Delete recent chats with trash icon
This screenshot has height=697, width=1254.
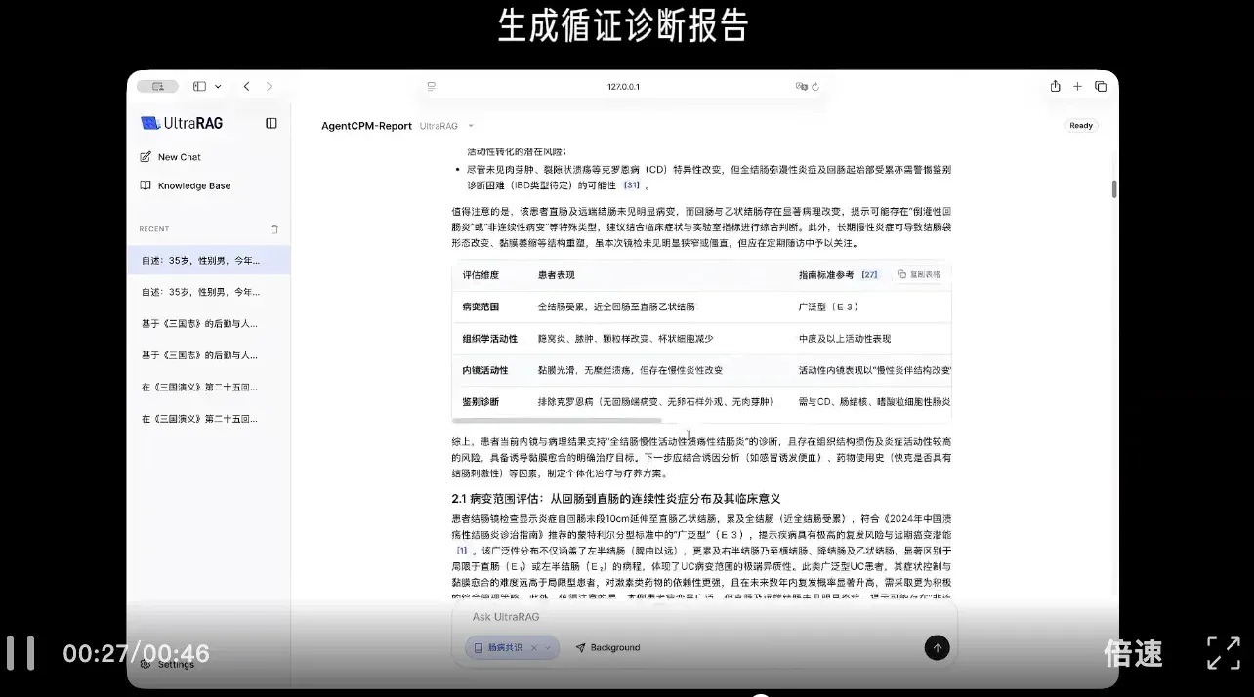(274, 229)
